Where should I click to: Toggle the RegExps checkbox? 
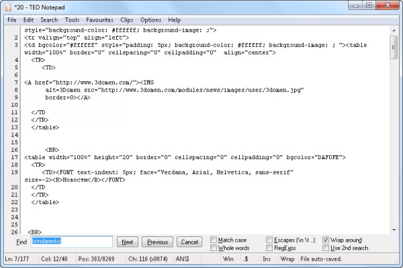pyautogui.click(x=269, y=248)
